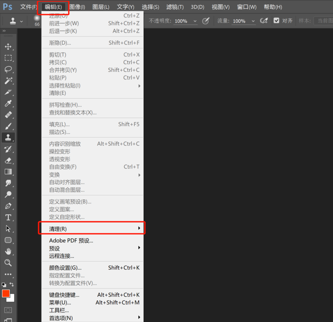Select the Horizontal Type tool
This screenshot has width=333, height=322.
8,217
